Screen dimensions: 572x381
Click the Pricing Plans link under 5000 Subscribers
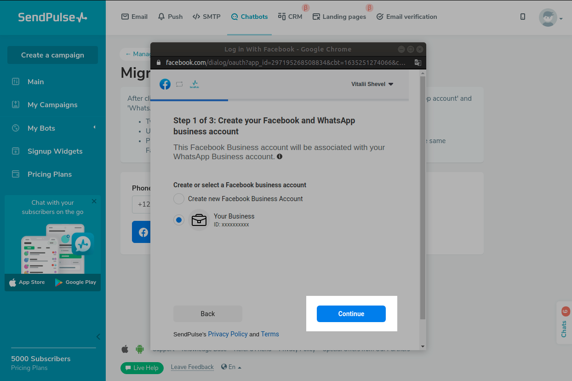29,368
